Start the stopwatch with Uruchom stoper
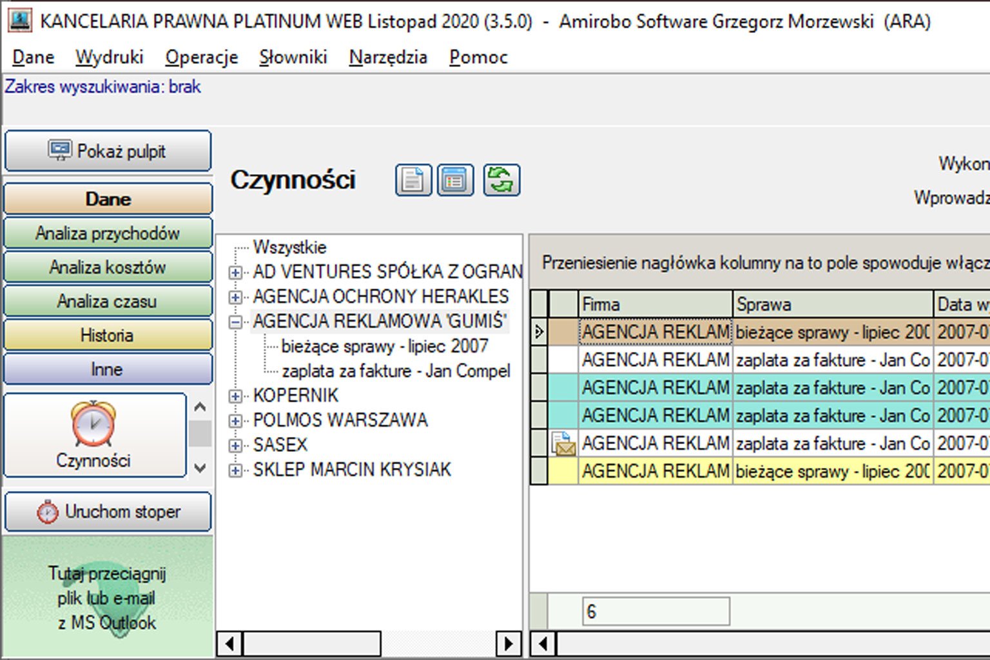The height and width of the screenshot is (660, 990). [108, 512]
